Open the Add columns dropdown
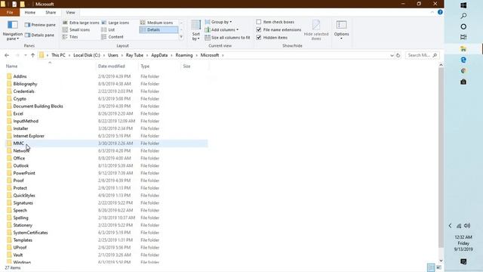Screen dimensions: 483x272 (221, 29)
